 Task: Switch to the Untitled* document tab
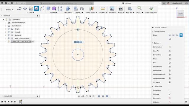[128, 4]
